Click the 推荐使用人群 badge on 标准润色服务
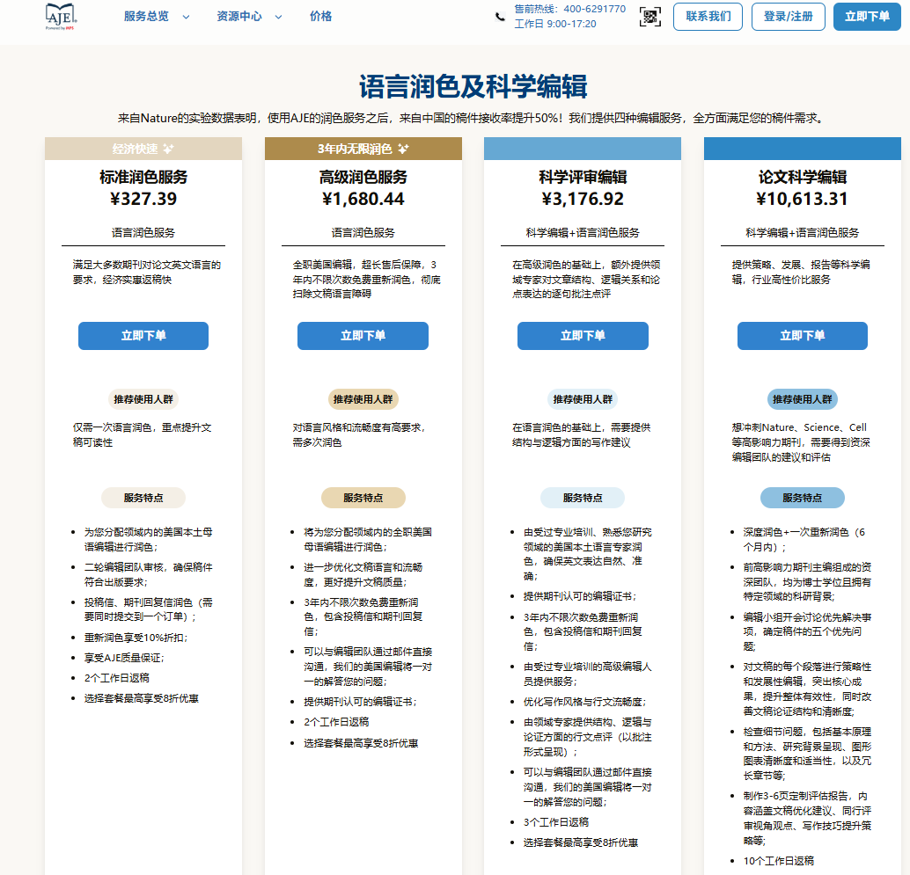 pyautogui.click(x=143, y=399)
